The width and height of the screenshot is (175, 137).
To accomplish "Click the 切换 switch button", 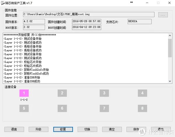I will pos(87,129).
